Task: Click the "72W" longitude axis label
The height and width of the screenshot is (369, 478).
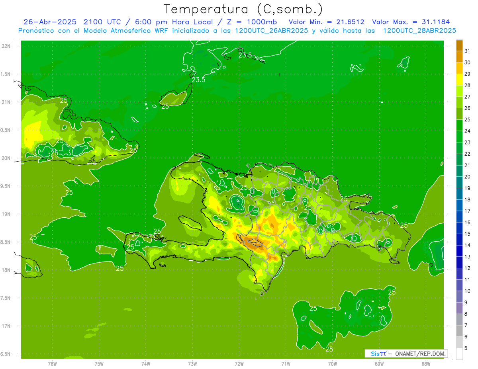Action: click(x=239, y=364)
